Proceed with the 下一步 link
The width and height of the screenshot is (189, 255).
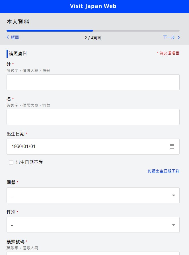[x=169, y=37]
